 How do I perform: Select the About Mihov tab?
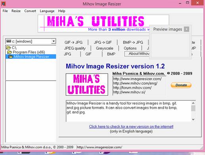[x=137, y=54]
